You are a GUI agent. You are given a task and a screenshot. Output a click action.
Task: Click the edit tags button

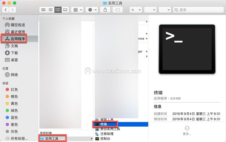pyautogui.click(x=118, y=10)
